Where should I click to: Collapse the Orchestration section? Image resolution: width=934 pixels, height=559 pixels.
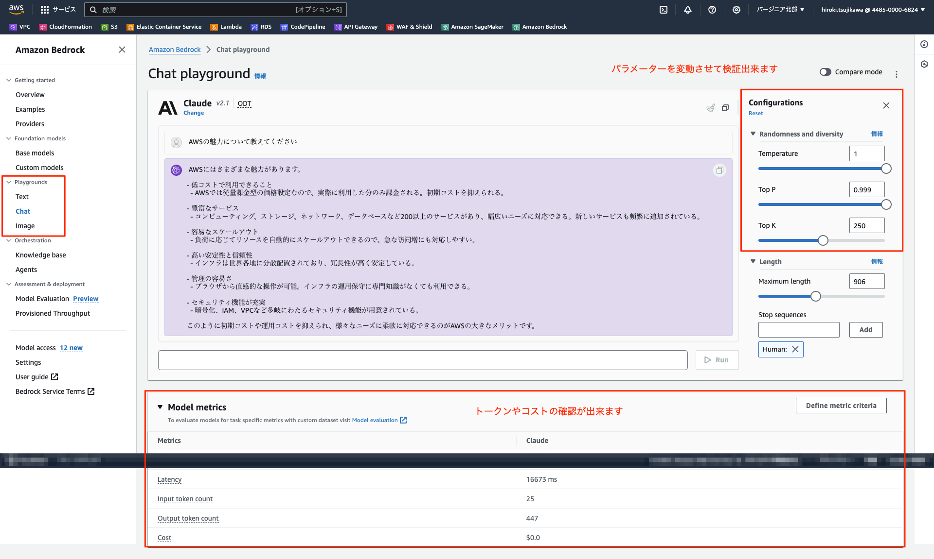[9, 240]
